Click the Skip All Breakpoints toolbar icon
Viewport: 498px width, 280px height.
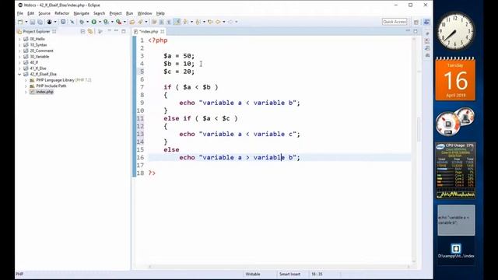click(72, 22)
